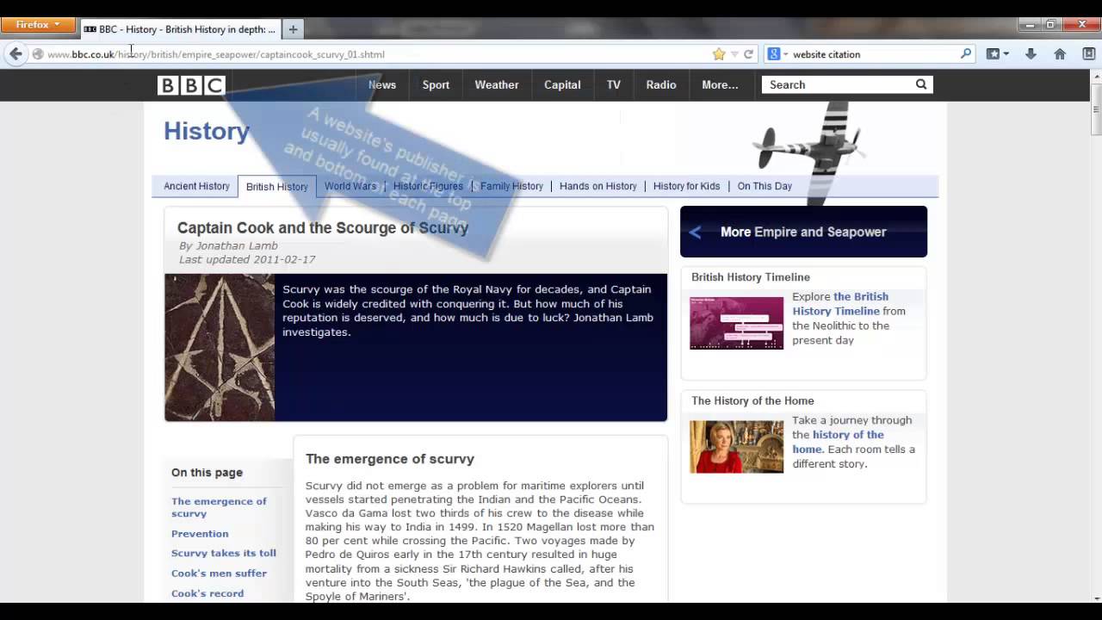Click the Google search engine icon
Viewport: 1102px width, 620px height.
click(774, 54)
